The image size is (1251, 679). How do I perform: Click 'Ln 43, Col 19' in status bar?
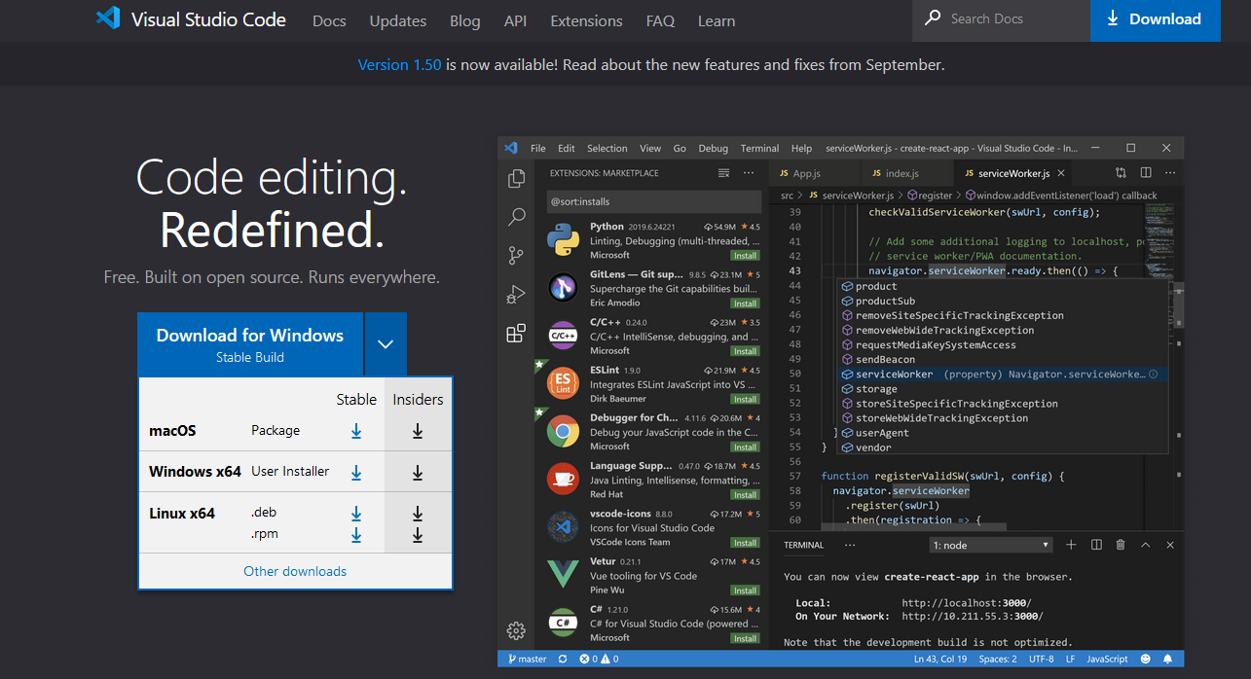pyautogui.click(x=940, y=659)
